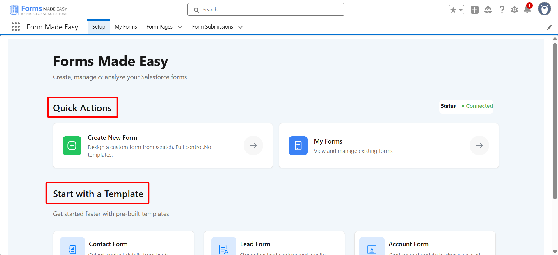
Task: Expand the Form Submissions chevron menu
Action: (240, 27)
